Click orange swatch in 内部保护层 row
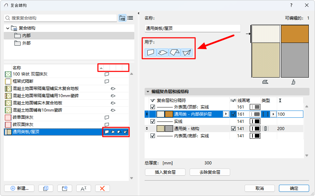Screen dimensions: 315x196 (x=169, y=114)
